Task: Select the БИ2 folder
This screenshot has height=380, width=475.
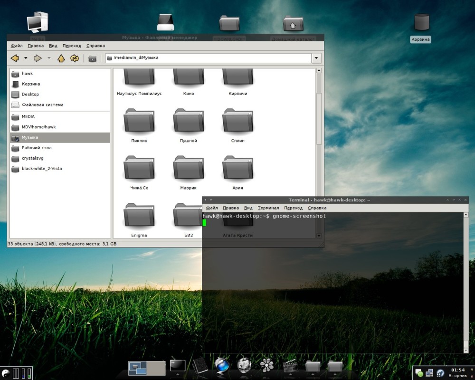Action: [x=188, y=220]
